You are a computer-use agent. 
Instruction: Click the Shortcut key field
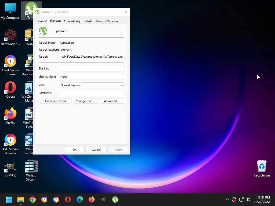click(92, 77)
